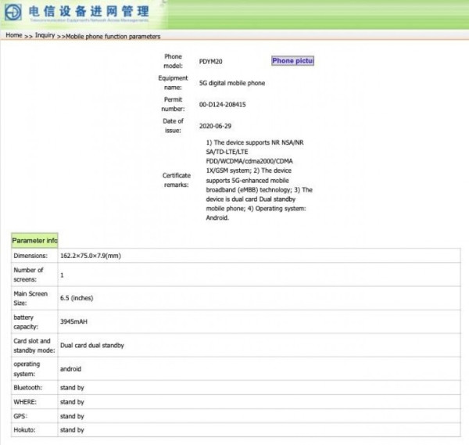Click the 'WHERE:' row label
The image size is (469, 445).
coord(25,402)
